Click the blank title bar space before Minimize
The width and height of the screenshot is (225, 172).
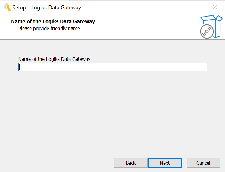click(x=127, y=7)
